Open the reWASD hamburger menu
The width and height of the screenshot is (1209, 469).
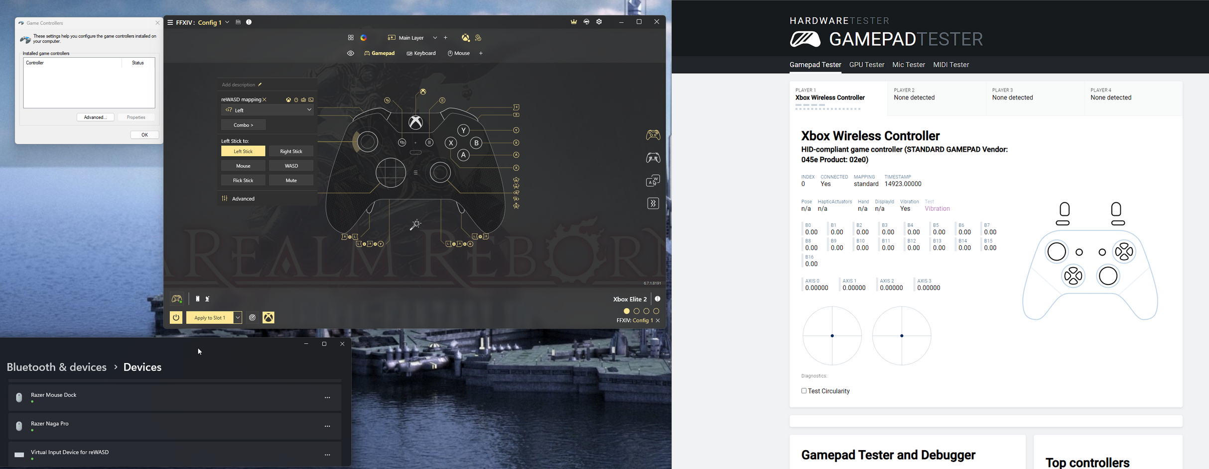tap(170, 22)
